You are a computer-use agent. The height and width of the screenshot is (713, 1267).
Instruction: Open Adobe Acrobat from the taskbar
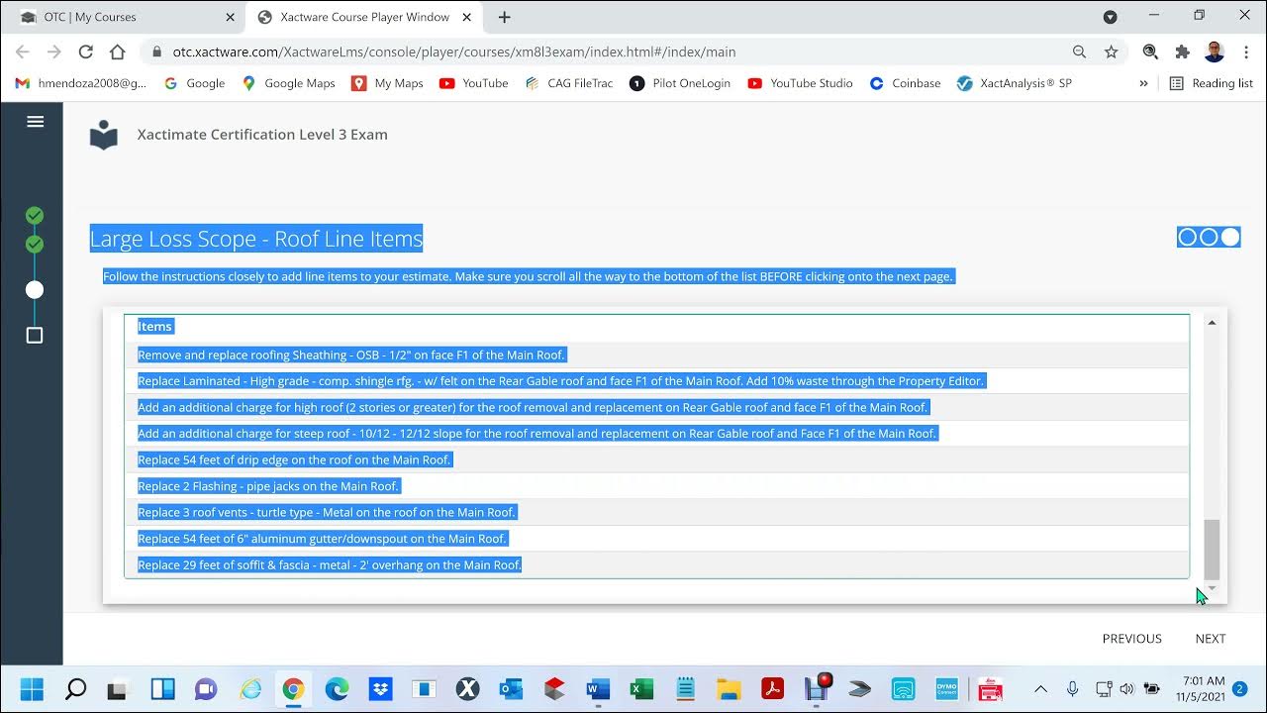point(772,688)
